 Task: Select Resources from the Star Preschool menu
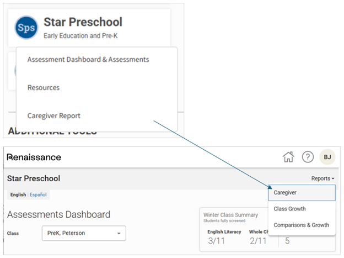coord(44,87)
